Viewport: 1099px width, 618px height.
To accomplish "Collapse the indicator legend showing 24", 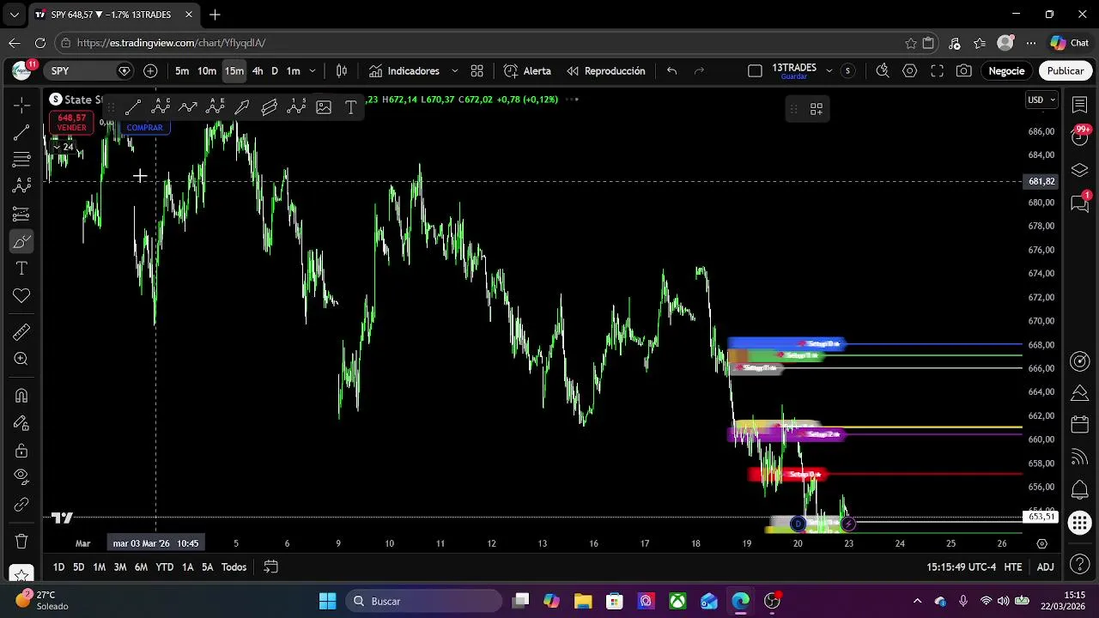I will 64,147.
